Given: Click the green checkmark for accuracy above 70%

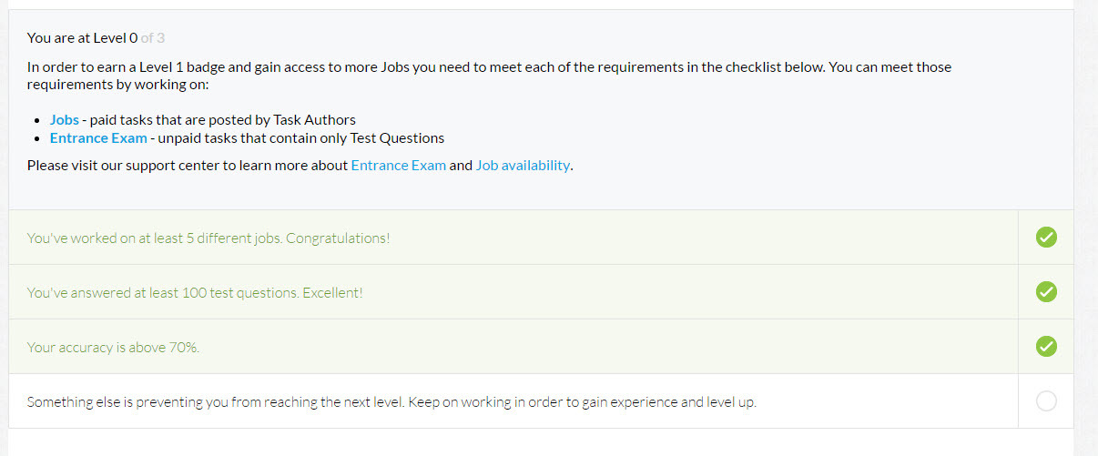Looking at the screenshot, I should (1046, 347).
